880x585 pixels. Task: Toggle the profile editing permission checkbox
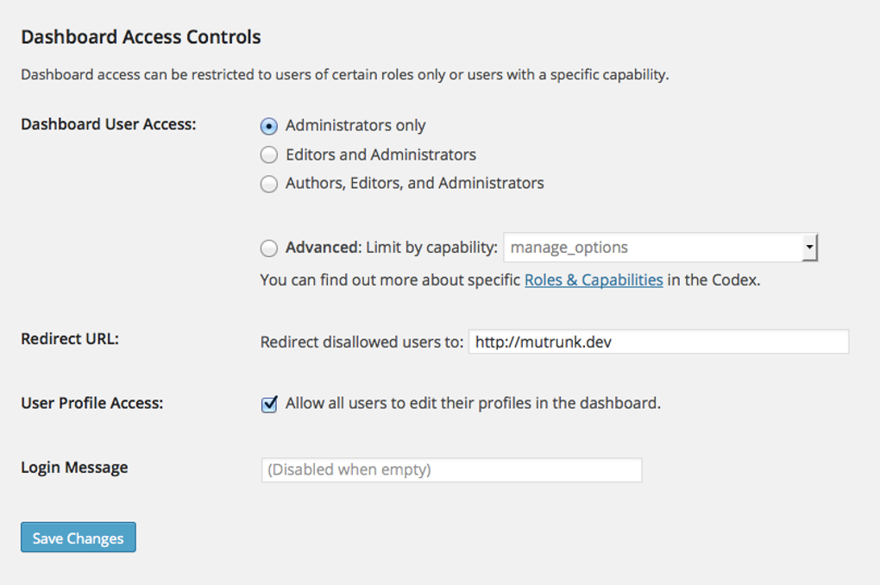pyautogui.click(x=268, y=403)
